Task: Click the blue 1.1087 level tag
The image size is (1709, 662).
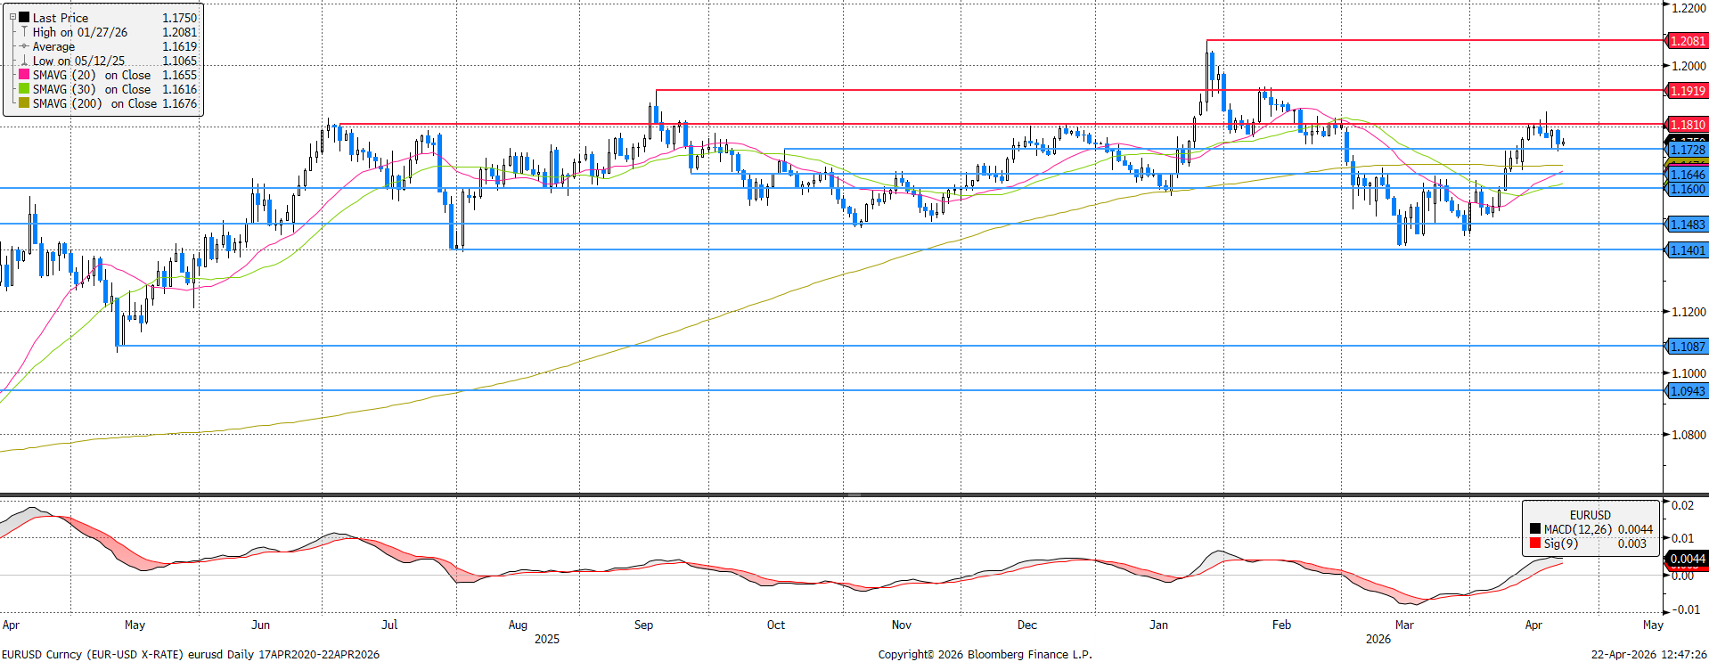Action: [x=1687, y=347]
